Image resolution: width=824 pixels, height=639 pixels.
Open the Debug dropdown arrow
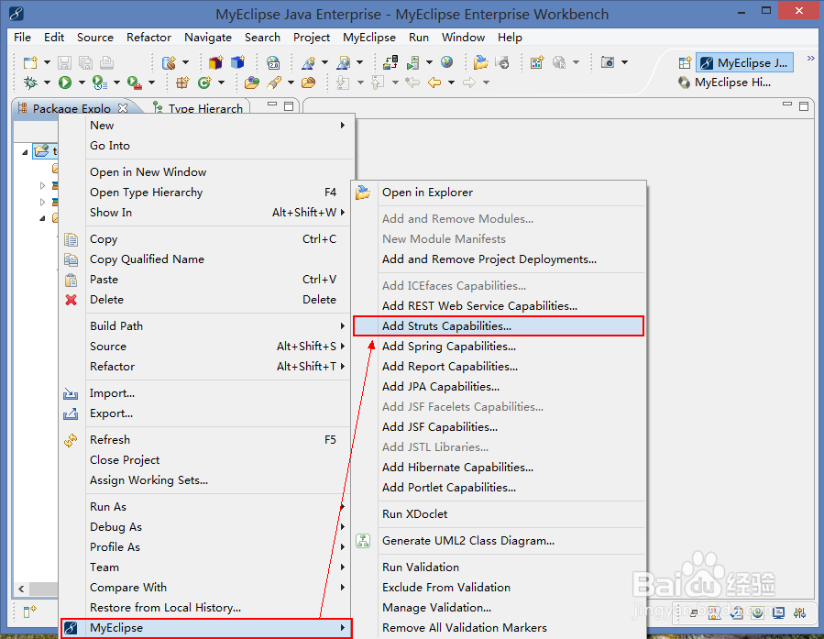pos(47,83)
